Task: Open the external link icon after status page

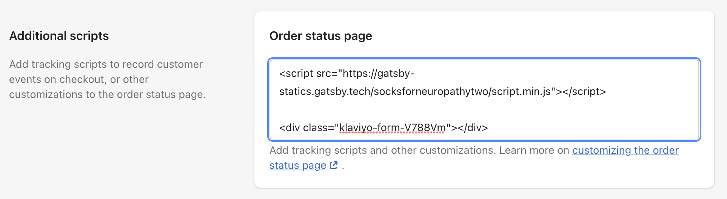Action: 334,165
